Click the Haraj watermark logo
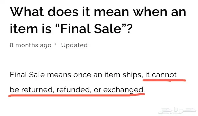This screenshot has height=116, width=198. point(178,110)
